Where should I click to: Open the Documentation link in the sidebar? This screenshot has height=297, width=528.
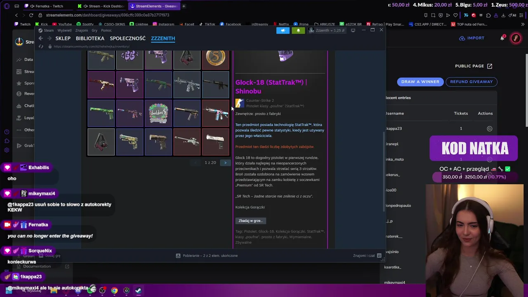click(37, 266)
